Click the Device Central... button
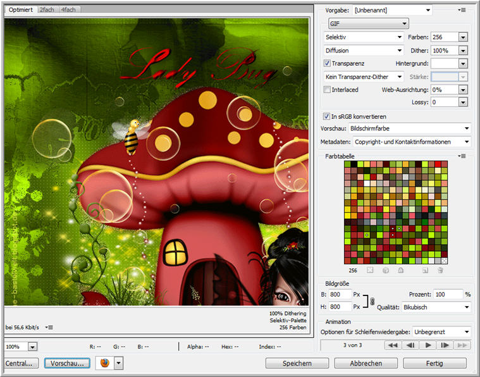Image resolution: width=480 pixels, height=377 pixels. 22,363
